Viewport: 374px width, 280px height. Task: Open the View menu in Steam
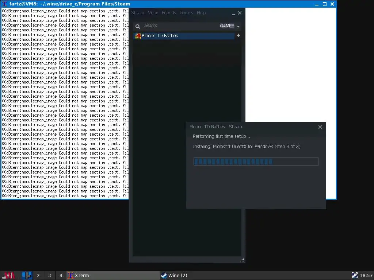coord(153,13)
